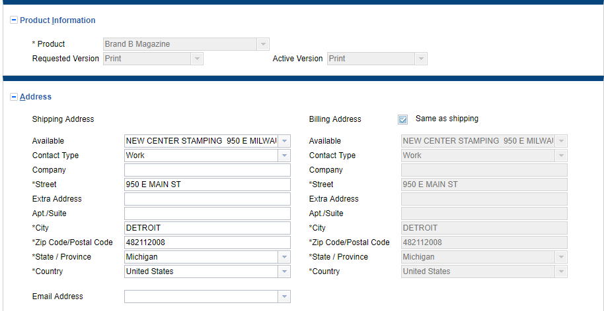The width and height of the screenshot is (604, 311).
Task: Click the shipping Extra Address field
Action: coord(207,199)
